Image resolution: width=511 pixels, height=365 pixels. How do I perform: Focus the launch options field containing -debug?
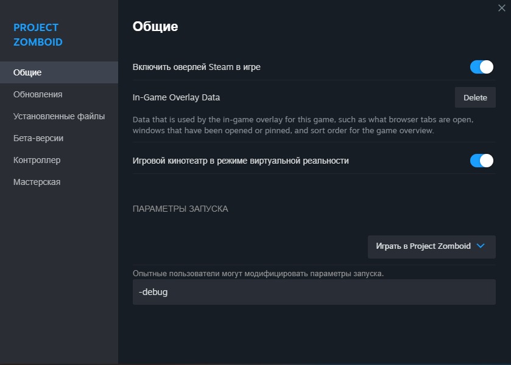coord(314,292)
